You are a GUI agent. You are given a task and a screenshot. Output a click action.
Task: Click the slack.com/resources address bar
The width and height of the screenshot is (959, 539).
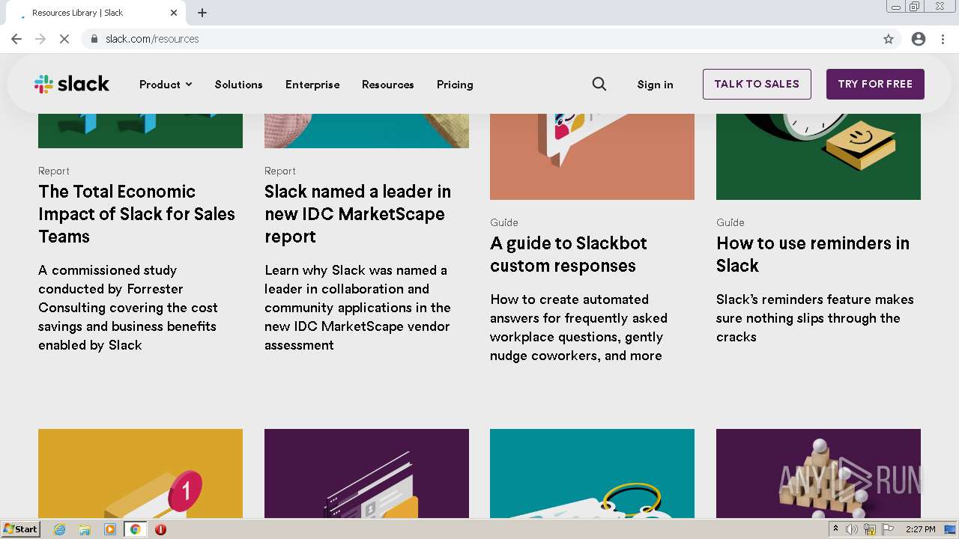click(479, 39)
